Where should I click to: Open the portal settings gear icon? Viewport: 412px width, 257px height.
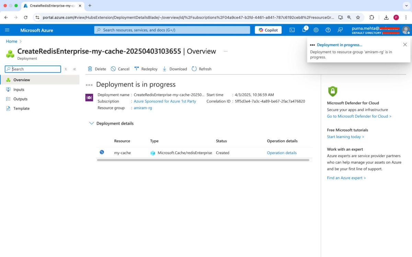[316, 30]
